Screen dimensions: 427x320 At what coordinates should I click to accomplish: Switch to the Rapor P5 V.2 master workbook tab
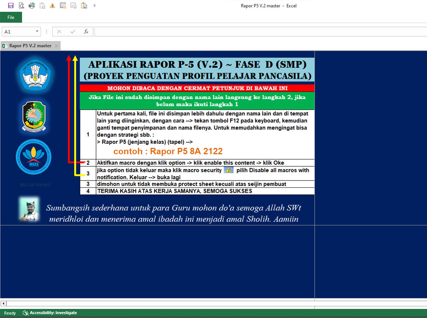(x=30, y=46)
